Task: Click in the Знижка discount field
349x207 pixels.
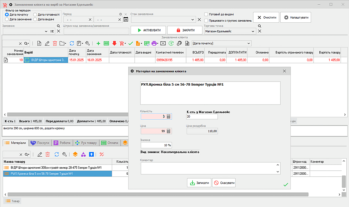Action: click(x=156, y=145)
